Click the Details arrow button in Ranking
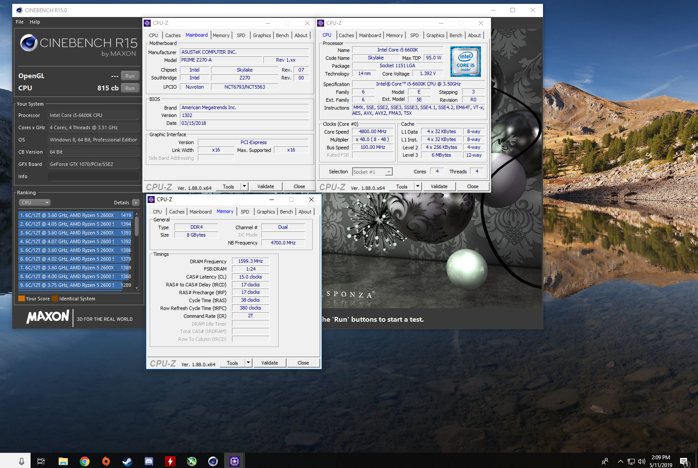 pyautogui.click(x=136, y=203)
